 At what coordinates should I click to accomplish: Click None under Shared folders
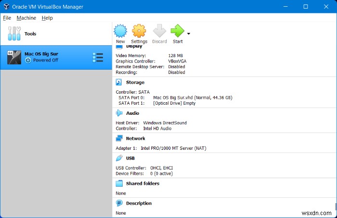click(120, 193)
